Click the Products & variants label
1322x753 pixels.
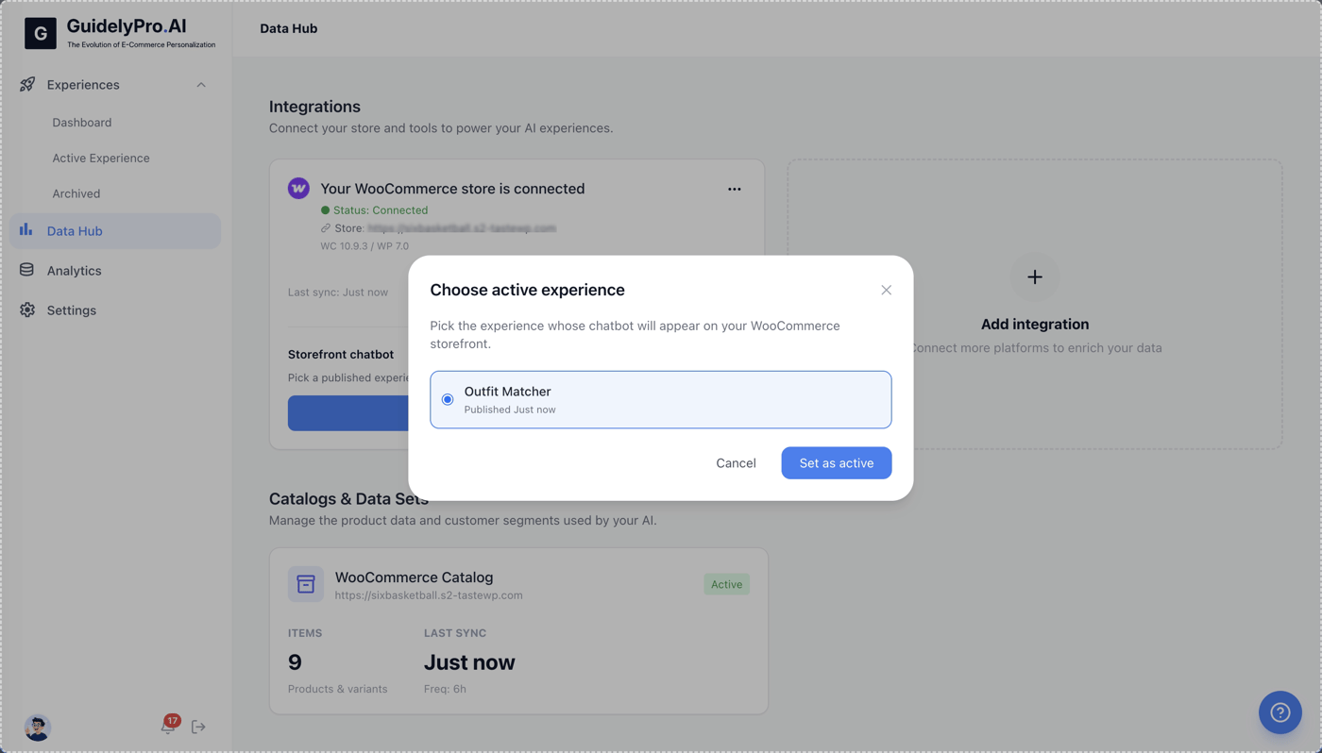tap(337, 689)
